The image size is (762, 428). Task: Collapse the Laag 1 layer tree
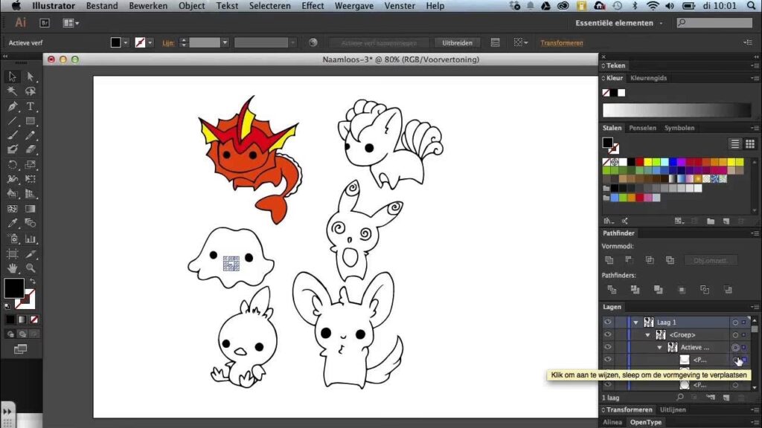tap(635, 322)
